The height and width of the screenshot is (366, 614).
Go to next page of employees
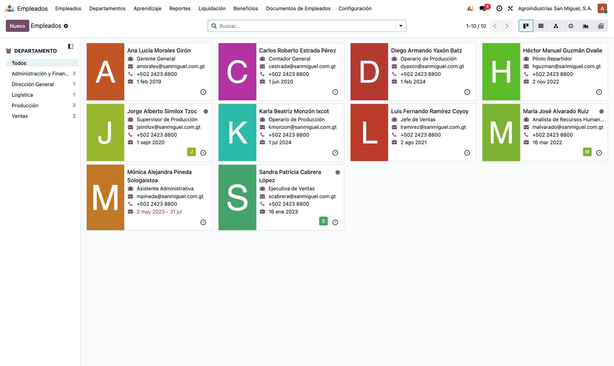pos(507,26)
